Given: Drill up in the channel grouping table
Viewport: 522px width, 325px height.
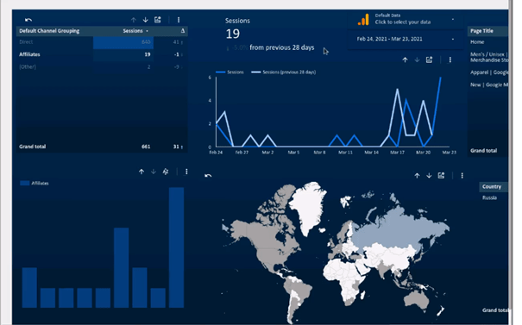Looking at the screenshot, I should [134, 20].
